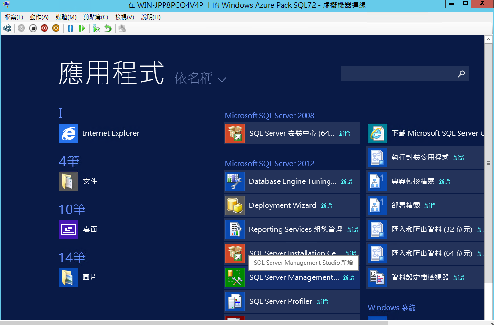The image size is (494, 325).
Task: Click the 10筆 group heading
Action: tap(72, 209)
